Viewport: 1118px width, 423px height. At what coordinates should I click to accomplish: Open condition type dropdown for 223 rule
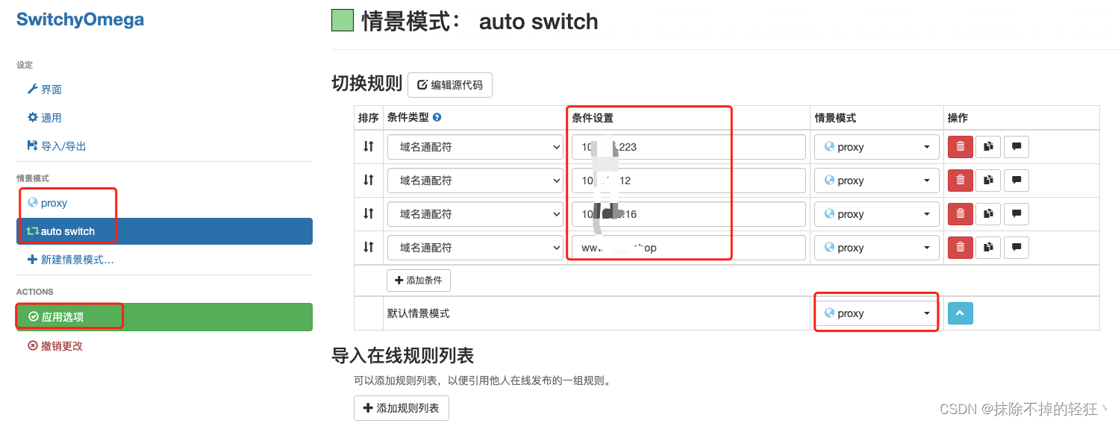point(475,147)
